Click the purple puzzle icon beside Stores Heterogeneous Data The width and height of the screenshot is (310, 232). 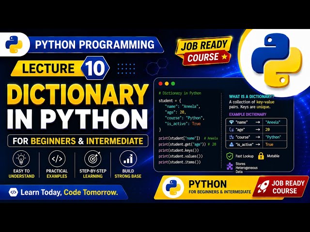coord(230,166)
